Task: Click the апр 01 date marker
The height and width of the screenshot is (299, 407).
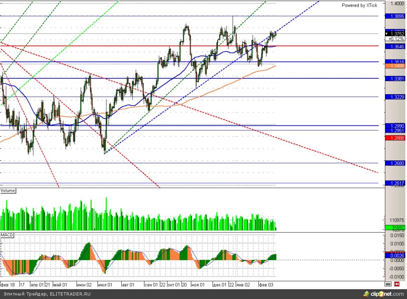Action: 37,285
